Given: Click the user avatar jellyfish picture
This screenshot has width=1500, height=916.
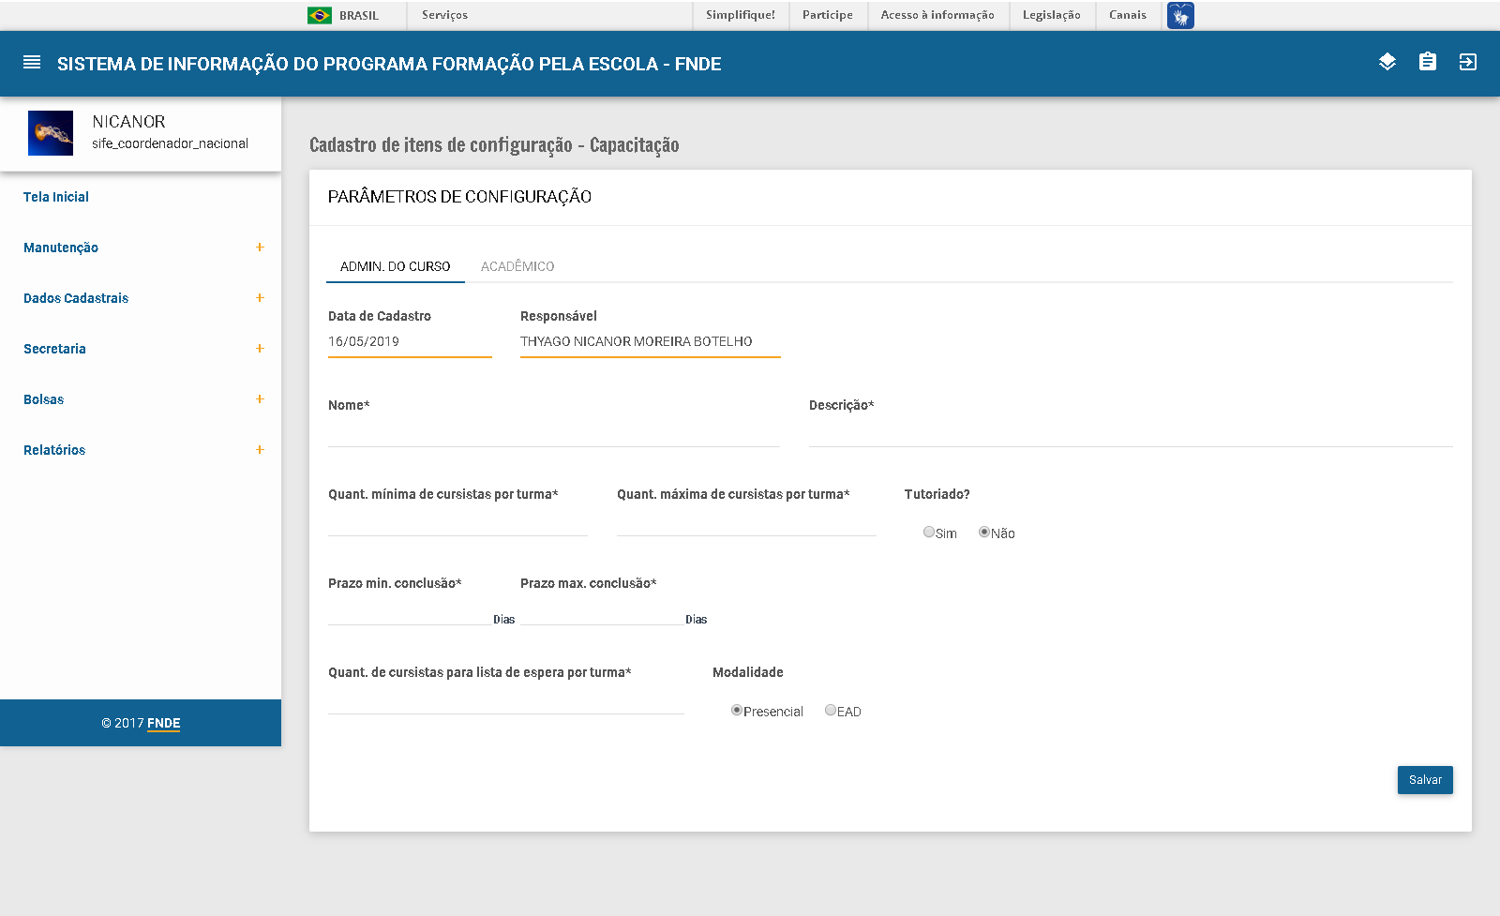Looking at the screenshot, I should click(51, 133).
